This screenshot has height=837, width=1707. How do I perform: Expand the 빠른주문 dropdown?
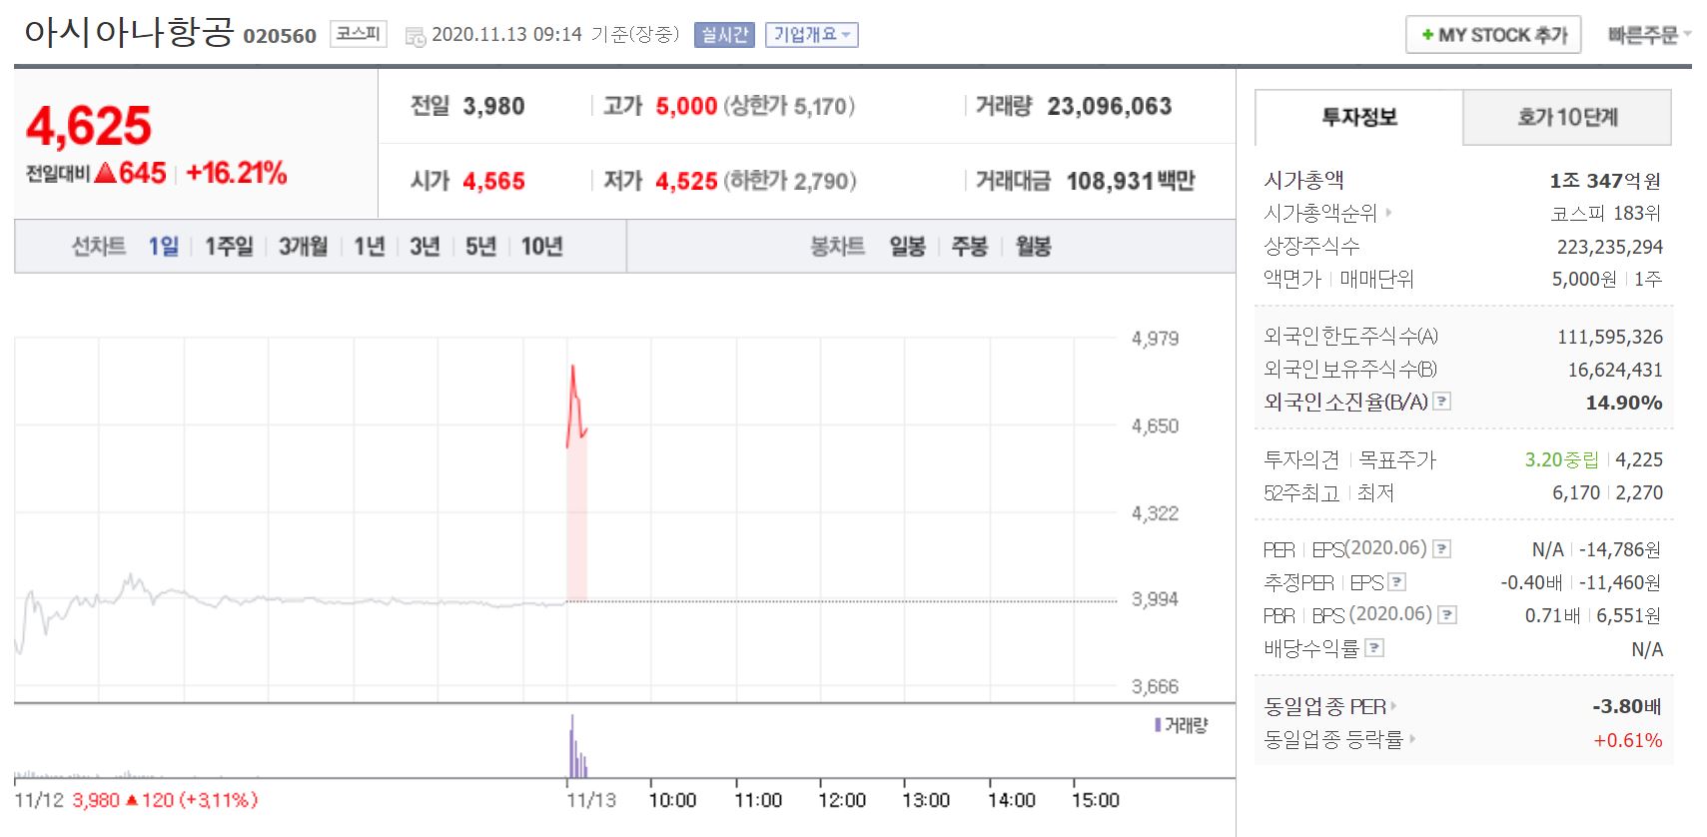(1649, 35)
